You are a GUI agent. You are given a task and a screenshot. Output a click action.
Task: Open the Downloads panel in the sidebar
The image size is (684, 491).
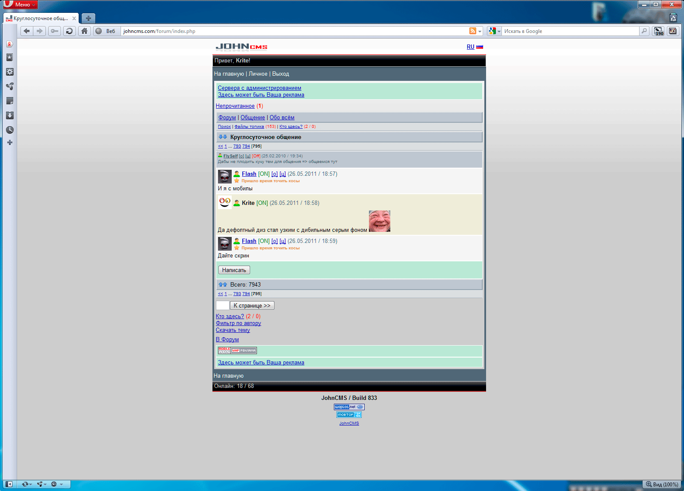pos(9,115)
